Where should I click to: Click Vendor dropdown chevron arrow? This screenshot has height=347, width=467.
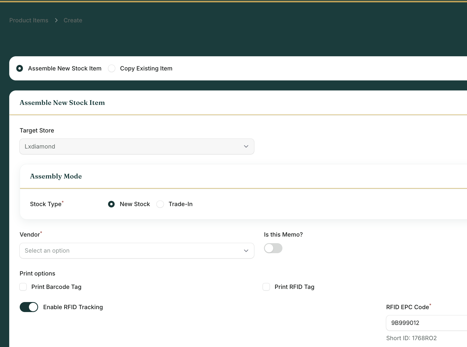[246, 251]
